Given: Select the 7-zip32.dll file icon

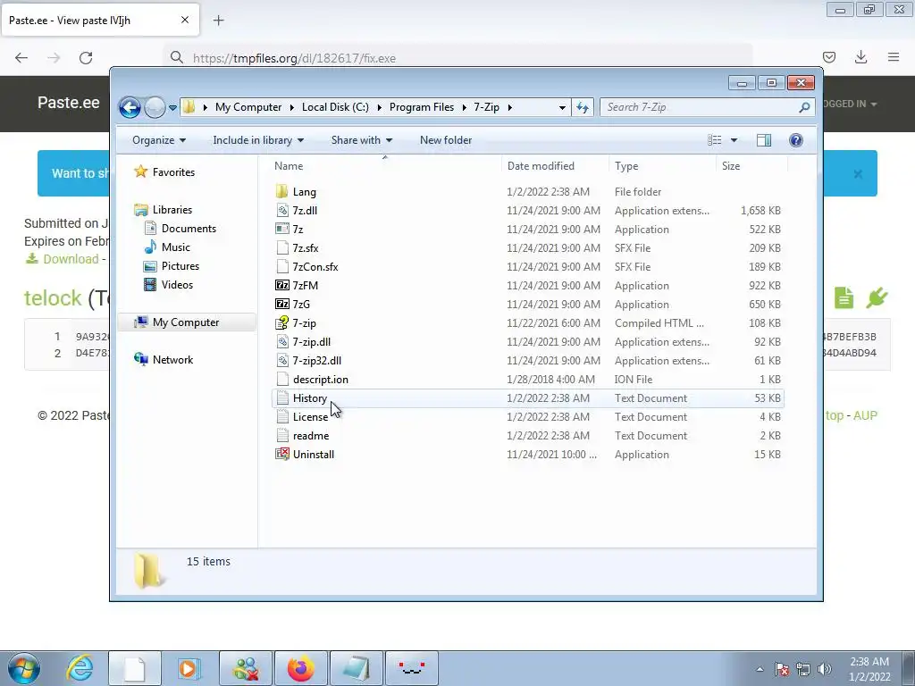Looking at the screenshot, I should click(281, 361).
